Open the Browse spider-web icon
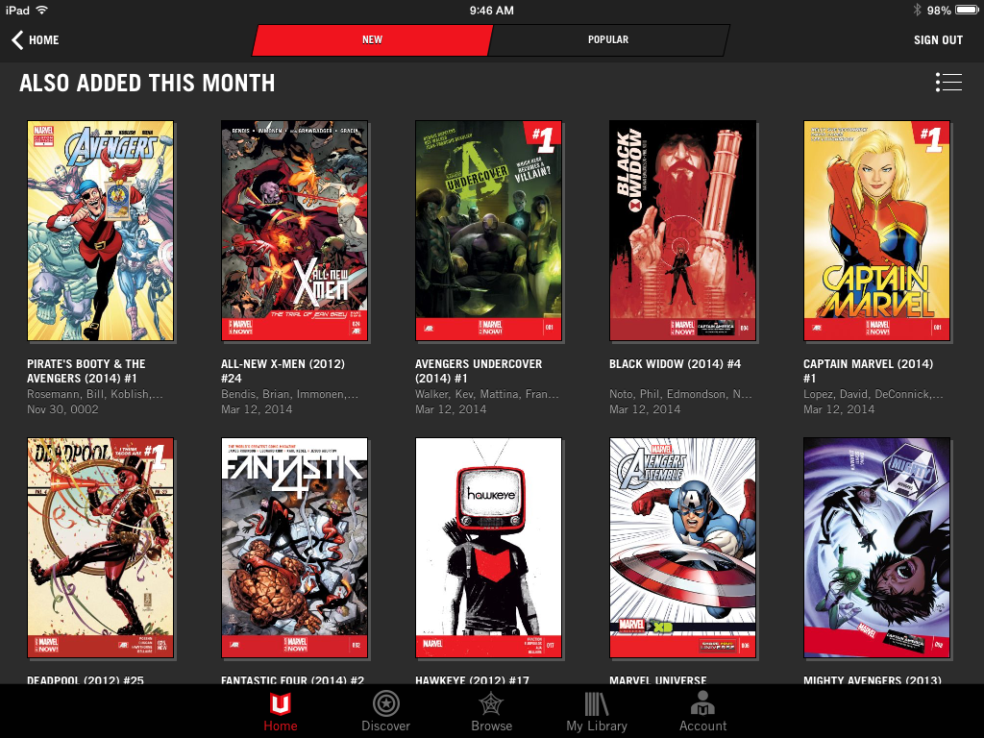Image resolution: width=984 pixels, height=738 pixels. 491,703
